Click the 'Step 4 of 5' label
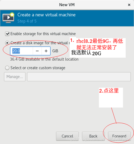 pyautogui.click(x=27, y=21)
